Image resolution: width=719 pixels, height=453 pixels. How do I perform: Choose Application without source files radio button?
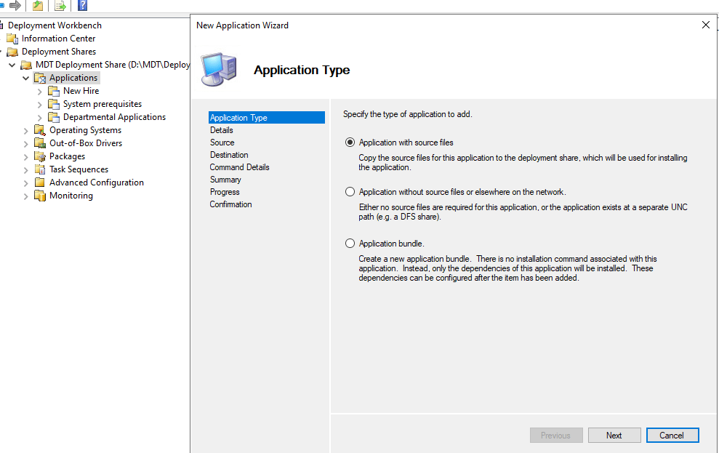coord(350,192)
